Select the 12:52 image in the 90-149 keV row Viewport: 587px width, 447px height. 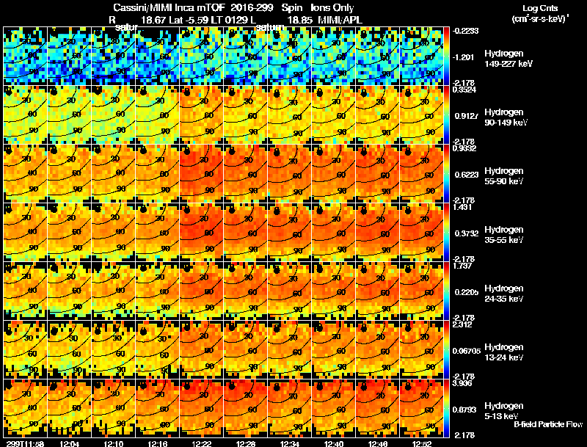click(422, 115)
